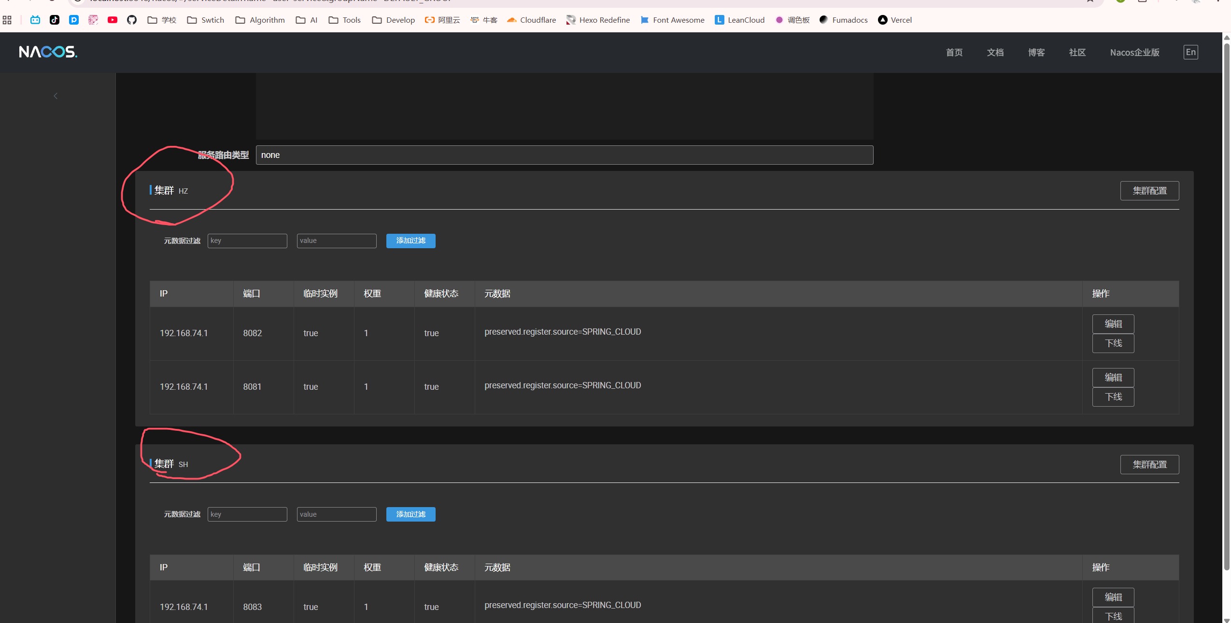Viewport: 1231px width, 623px height.
Task: Click the NACOS logo
Action: [48, 52]
